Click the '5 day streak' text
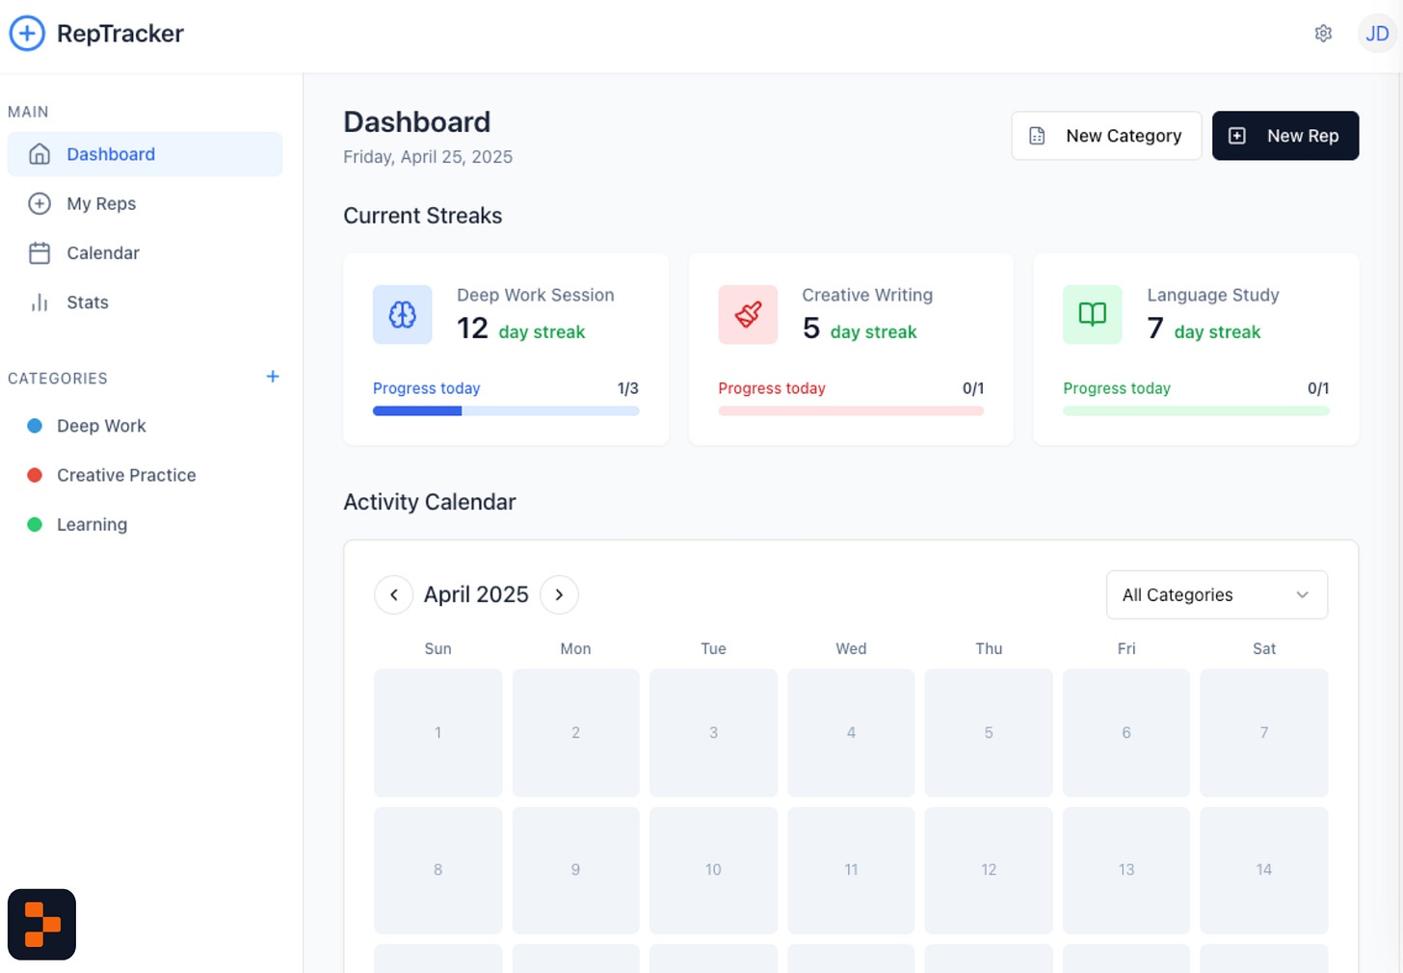 (860, 329)
